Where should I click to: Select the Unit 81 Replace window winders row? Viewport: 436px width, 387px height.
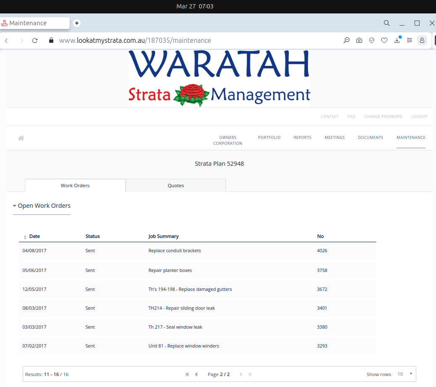coord(197,346)
